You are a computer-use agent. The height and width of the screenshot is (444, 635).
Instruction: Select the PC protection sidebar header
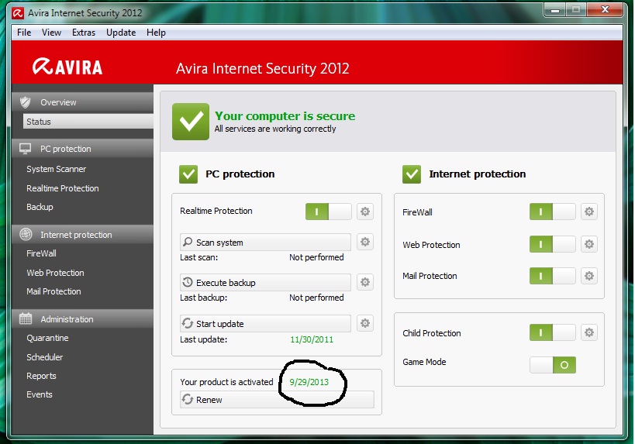coord(83,149)
